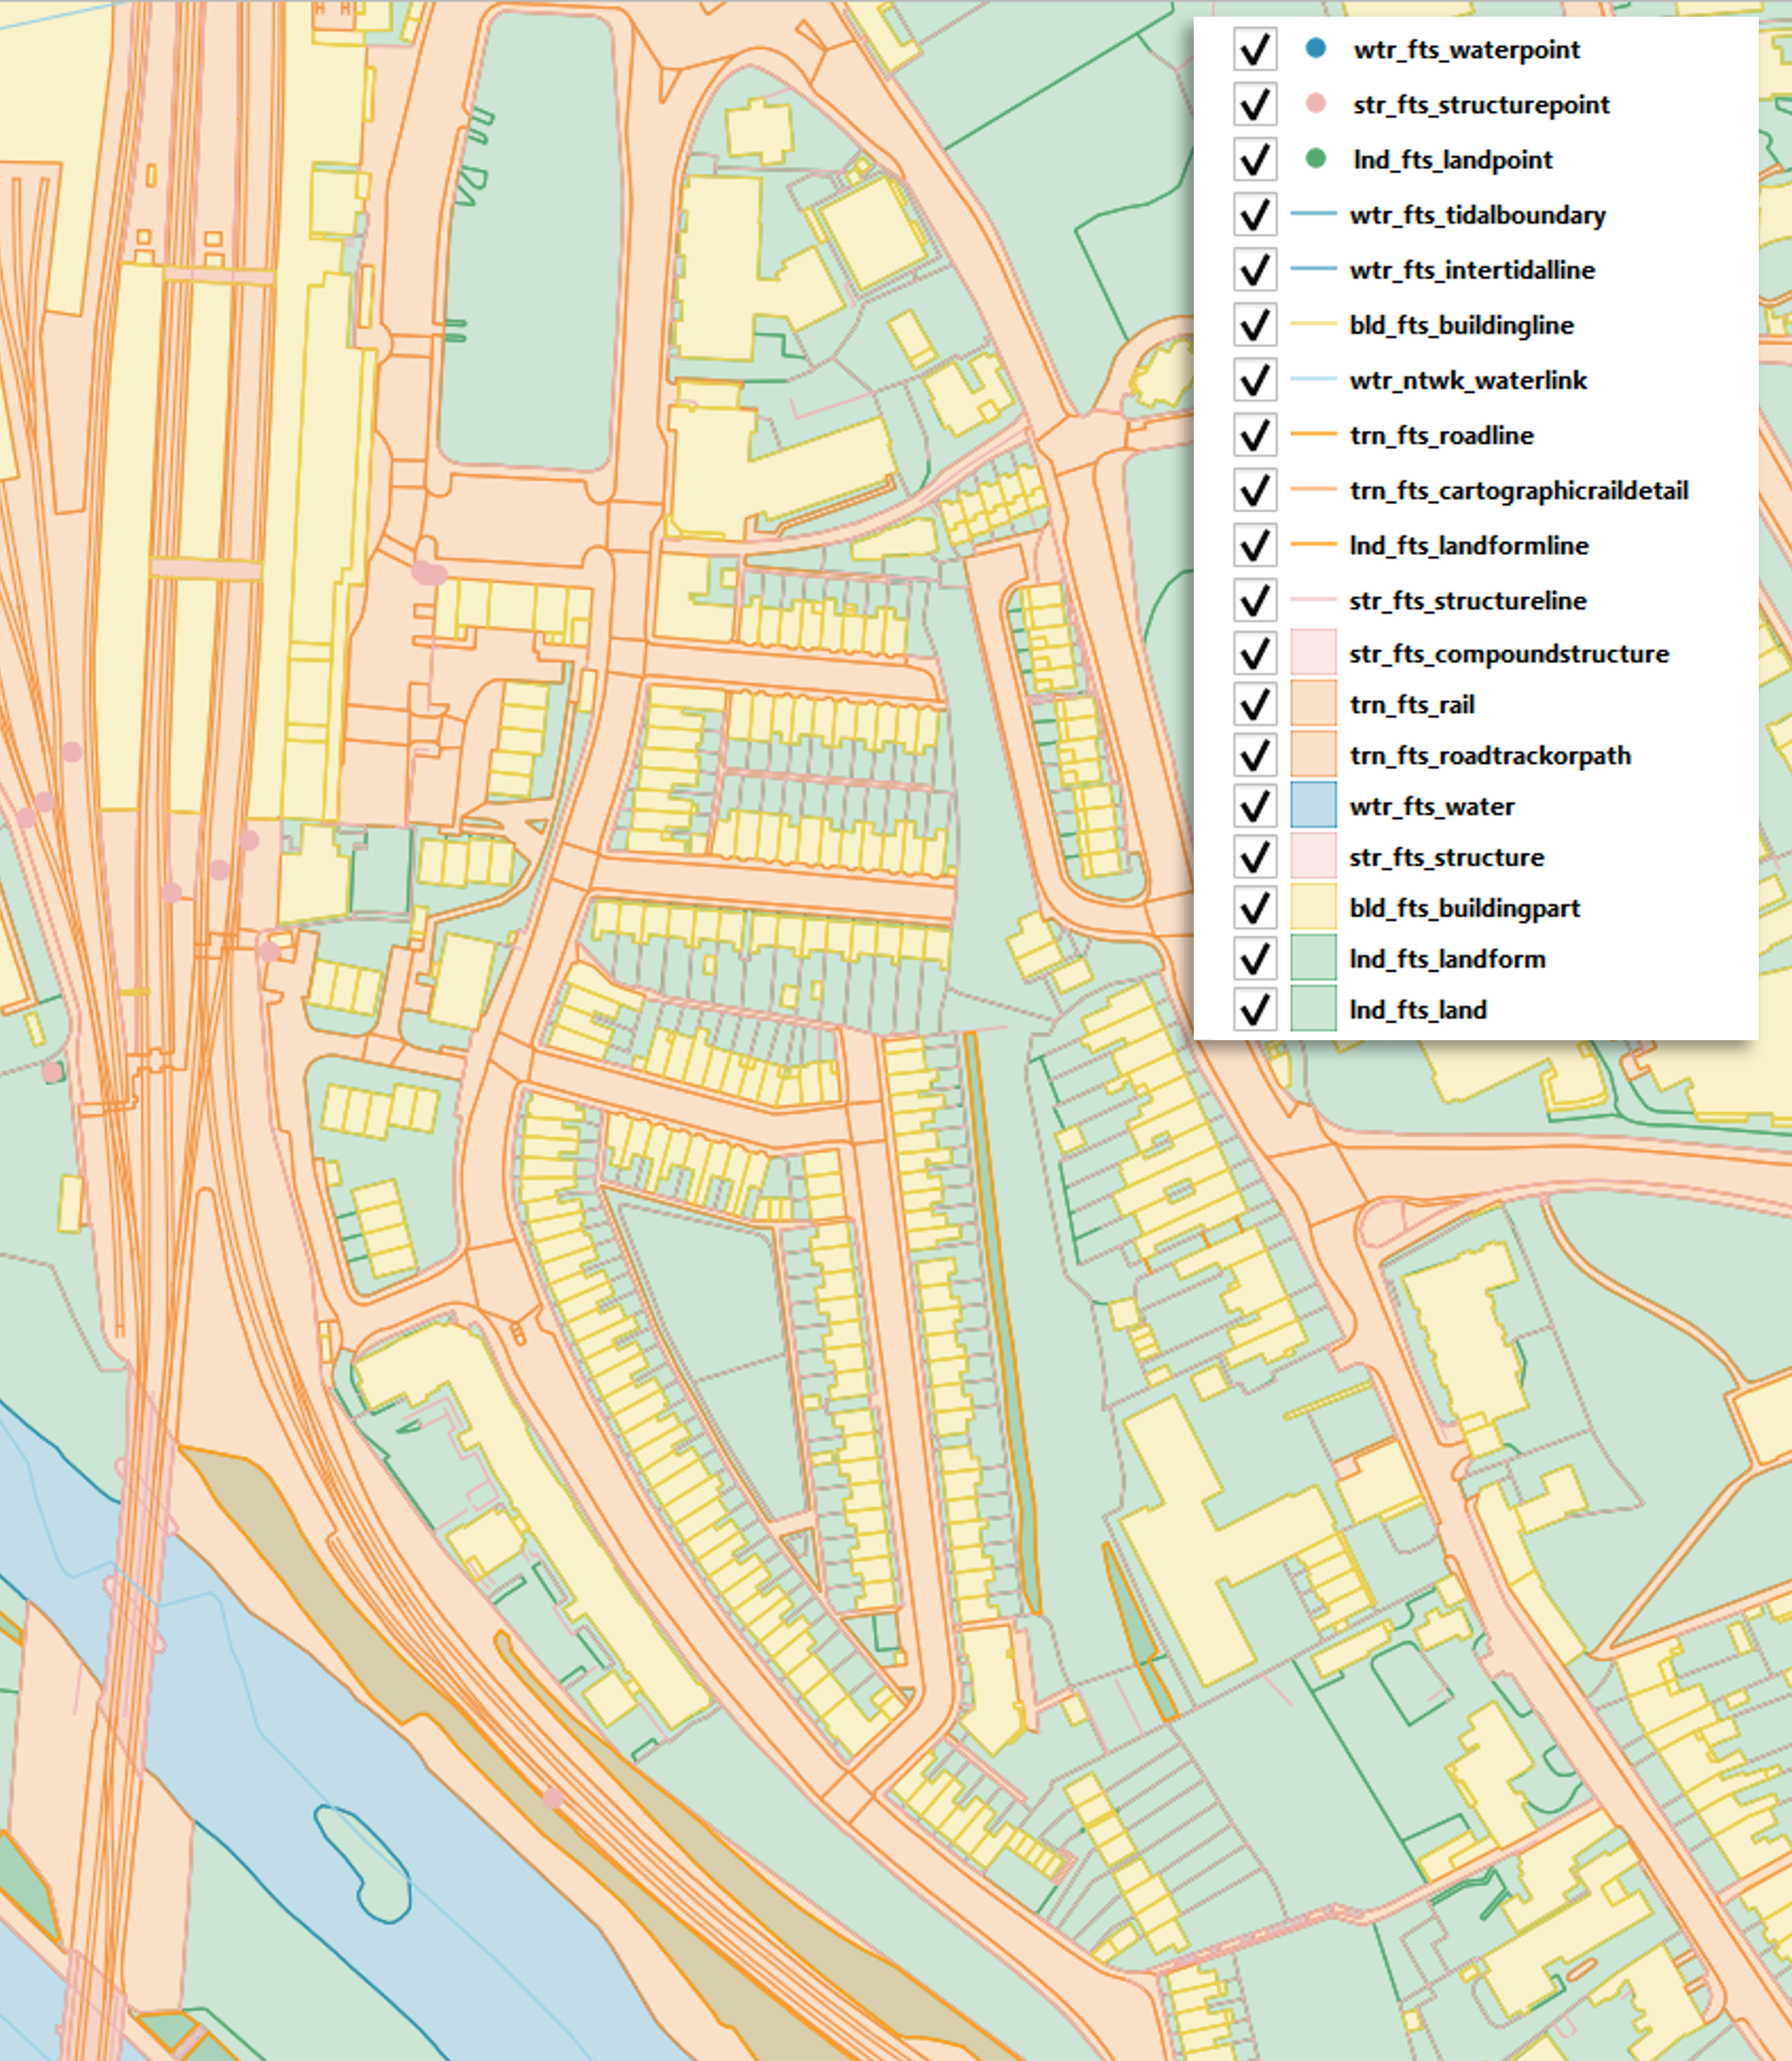Uncheck wtr_fts_water layer visibility
Image resolution: width=1792 pixels, height=2061 pixels.
click(1254, 806)
